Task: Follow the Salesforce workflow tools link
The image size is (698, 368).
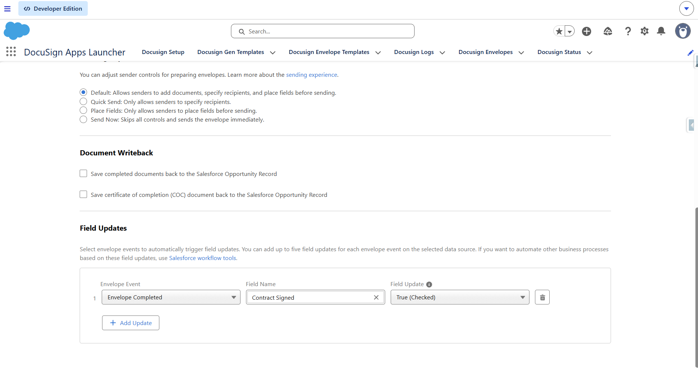Action: tap(203, 258)
